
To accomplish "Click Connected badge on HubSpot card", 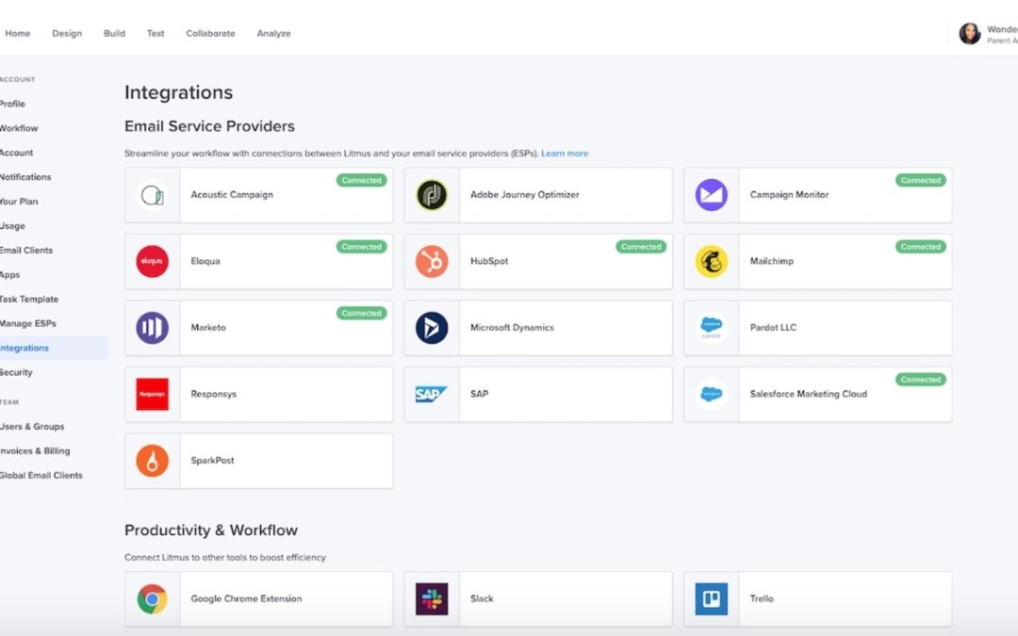I will pos(641,247).
